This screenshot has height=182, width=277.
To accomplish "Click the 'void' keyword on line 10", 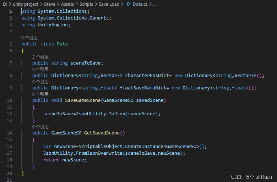I will click(x=57, y=100).
